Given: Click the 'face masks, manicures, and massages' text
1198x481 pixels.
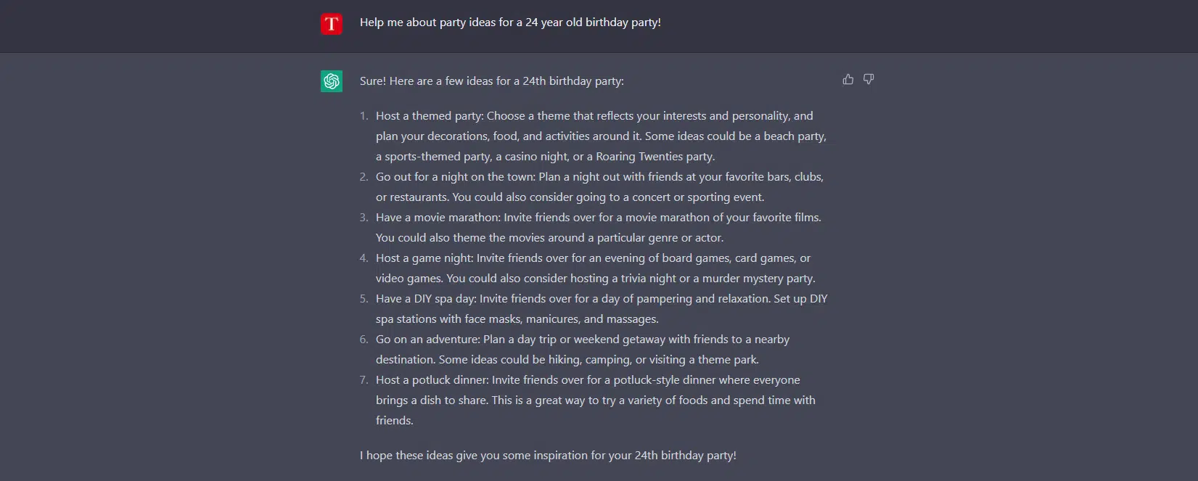Looking at the screenshot, I should click(562, 319).
